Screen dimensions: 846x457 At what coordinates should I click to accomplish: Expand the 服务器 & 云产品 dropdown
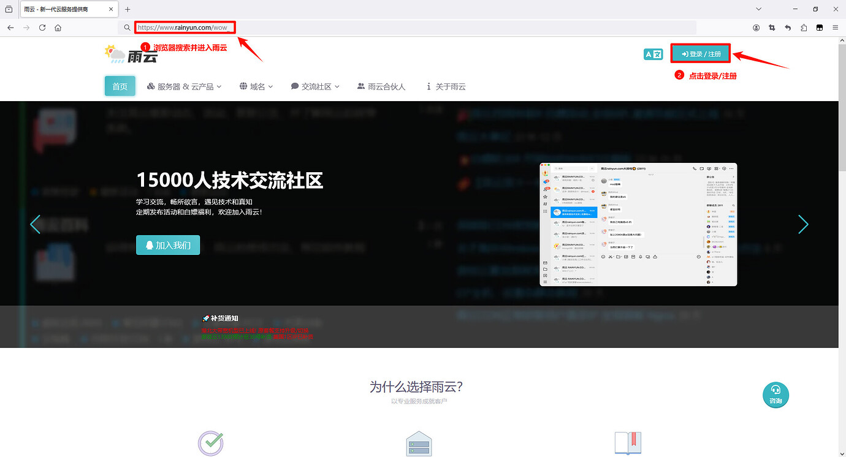click(184, 86)
